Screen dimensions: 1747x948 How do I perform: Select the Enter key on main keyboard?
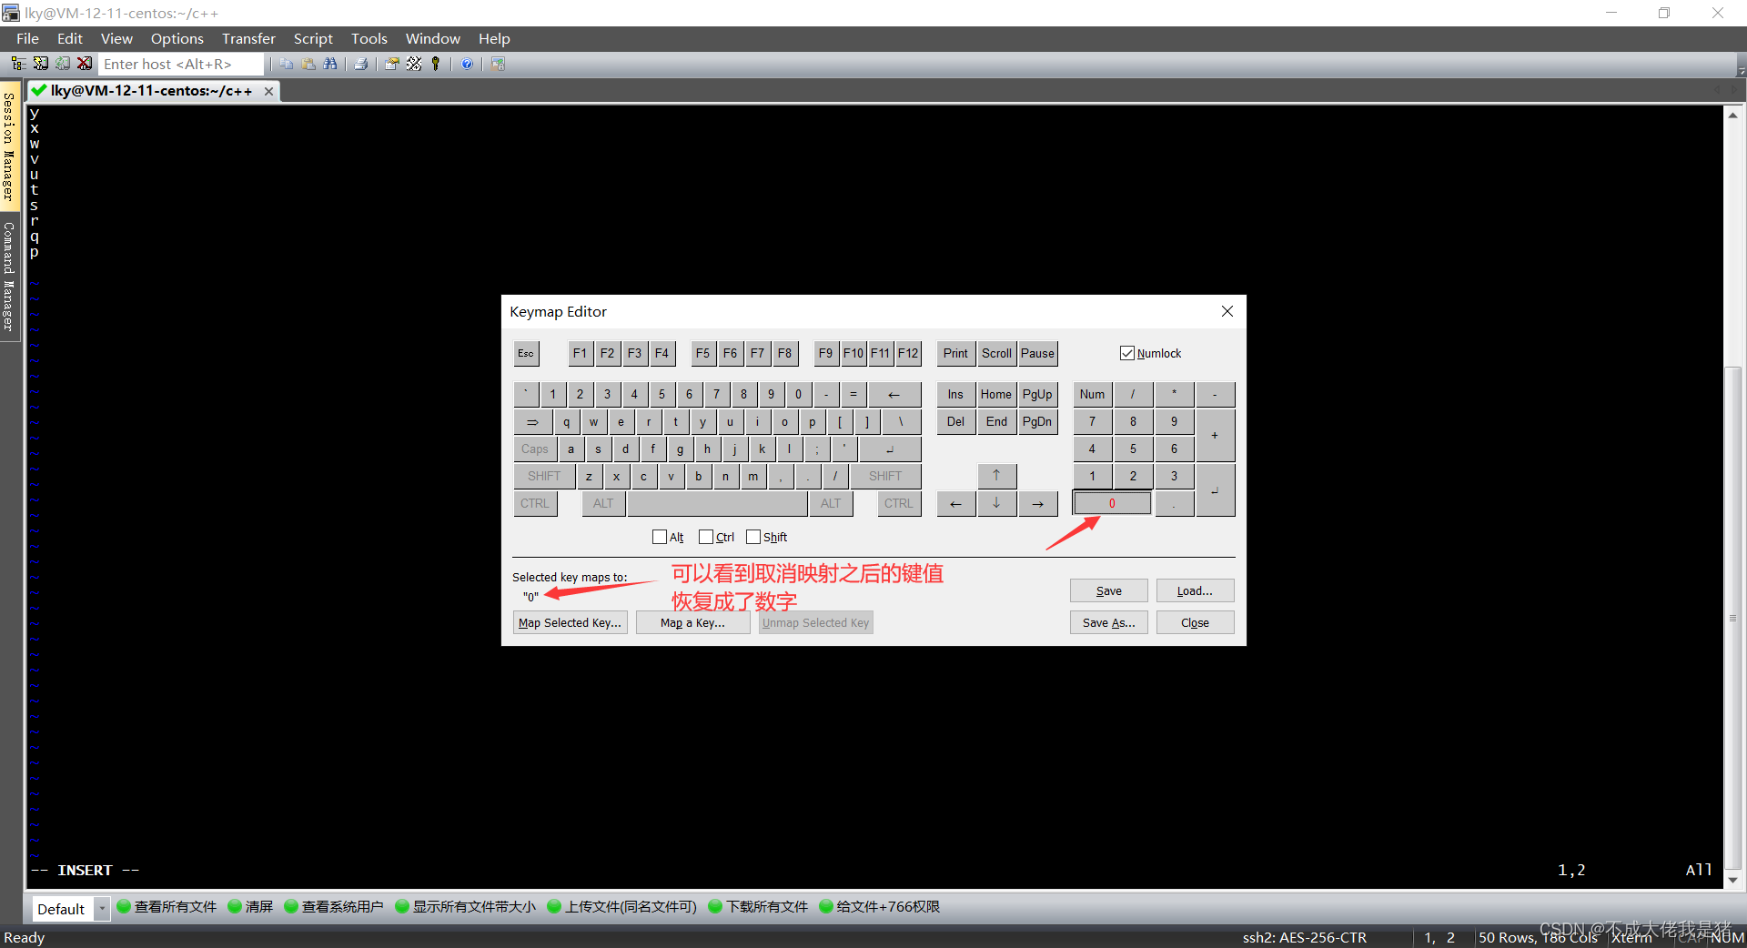(x=890, y=449)
